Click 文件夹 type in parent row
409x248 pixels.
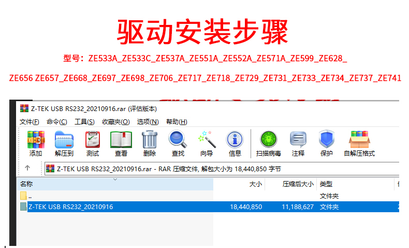[329, 196]
